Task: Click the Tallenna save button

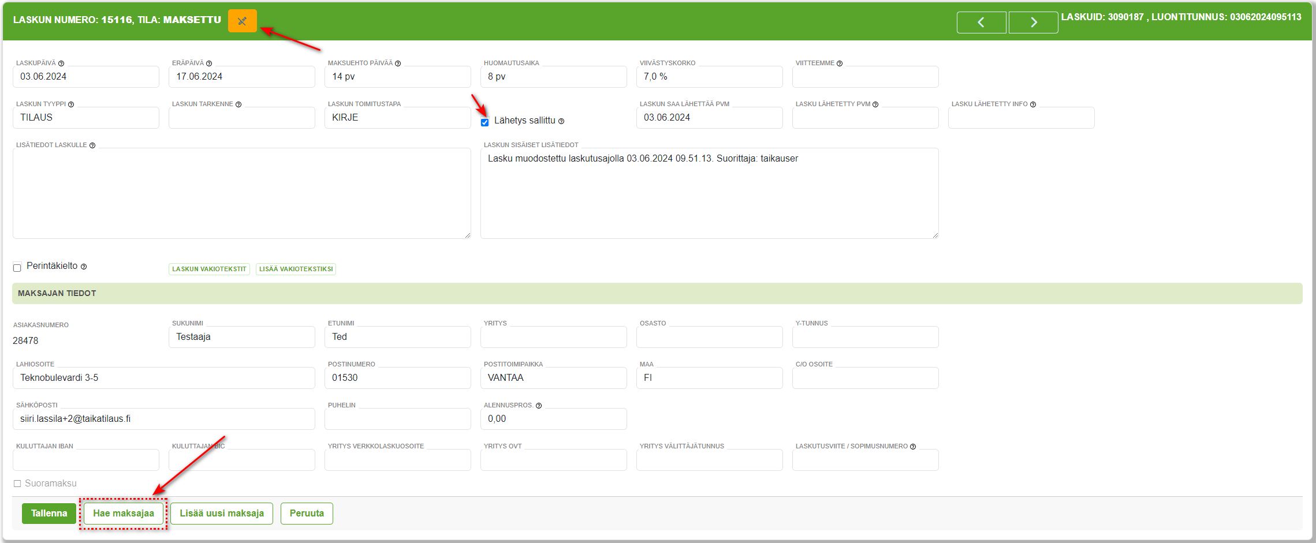Action: click(x=49, y=514)
